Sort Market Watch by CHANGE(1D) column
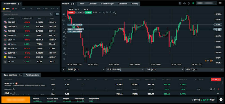 pyautogui.click(x=27, y=18)
